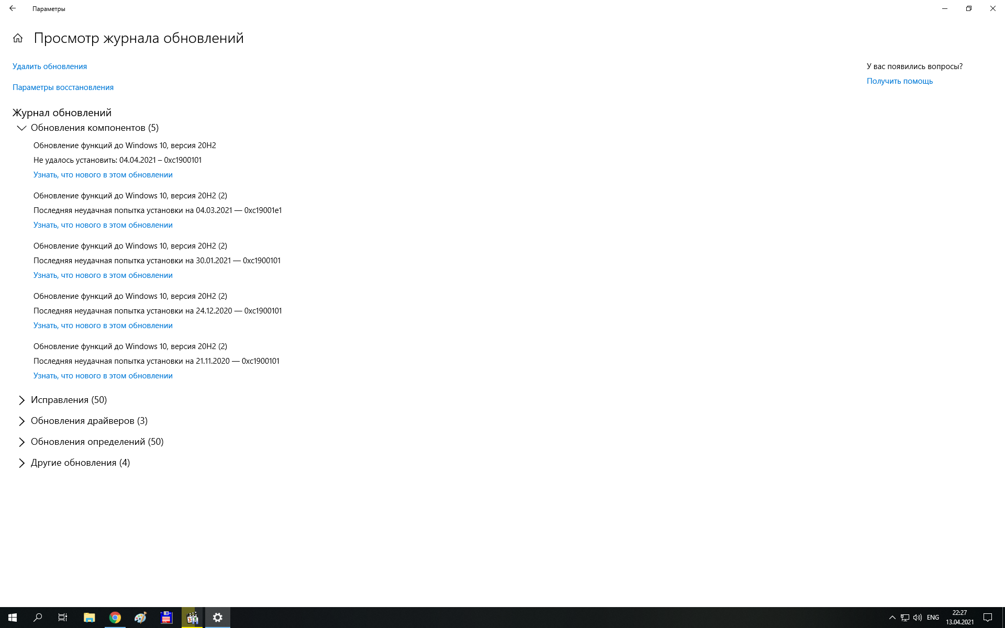Expand the Исправления (50) section
The width and height of the screenshot is (1005, 628).
click(x=21, y=399)
